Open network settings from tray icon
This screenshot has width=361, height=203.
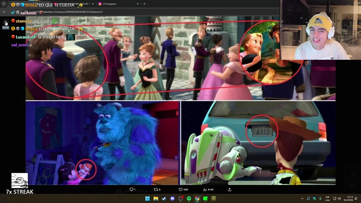point(334,198)
